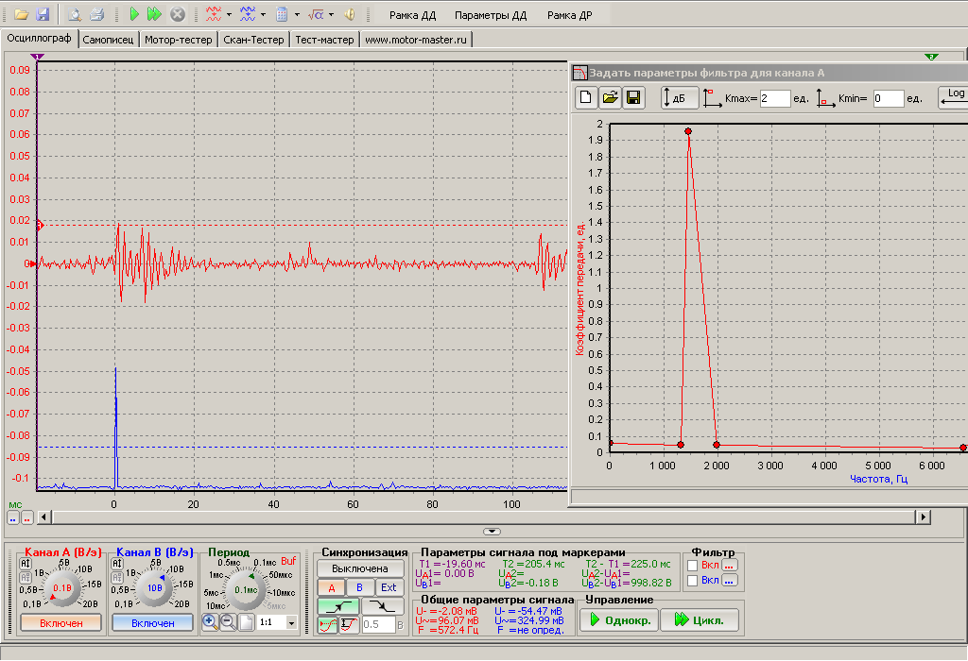Enable the blue Вкл filter checkbox

693,580
